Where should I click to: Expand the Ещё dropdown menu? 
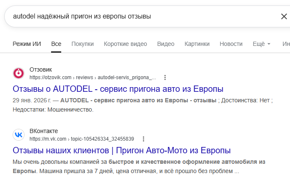(x=262, y=44)
